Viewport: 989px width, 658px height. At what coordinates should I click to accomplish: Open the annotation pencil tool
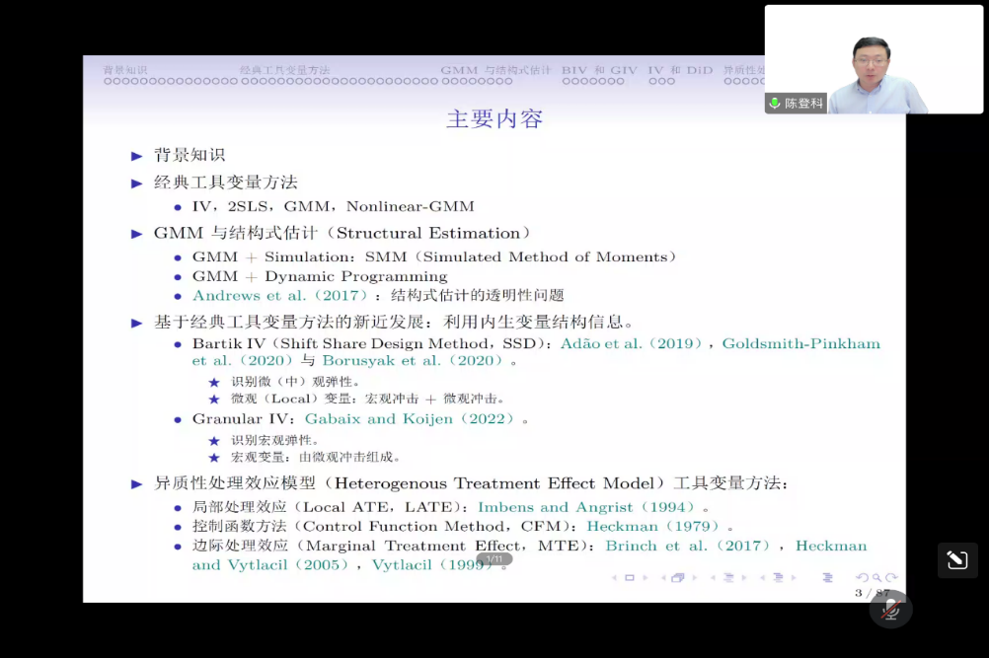956,560
